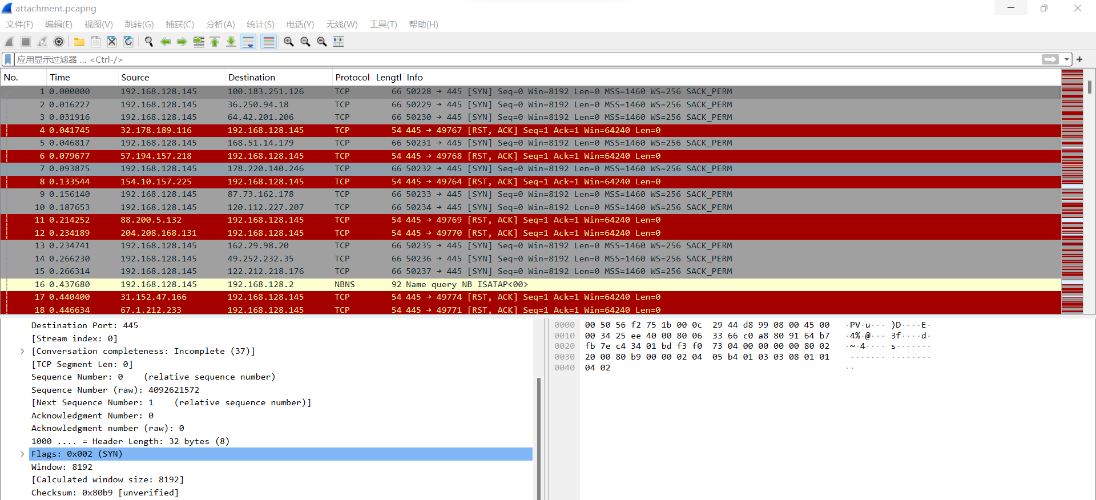Close the capture file with the X document icon
The image size is (1096, 500).
[x=112, y=42]
